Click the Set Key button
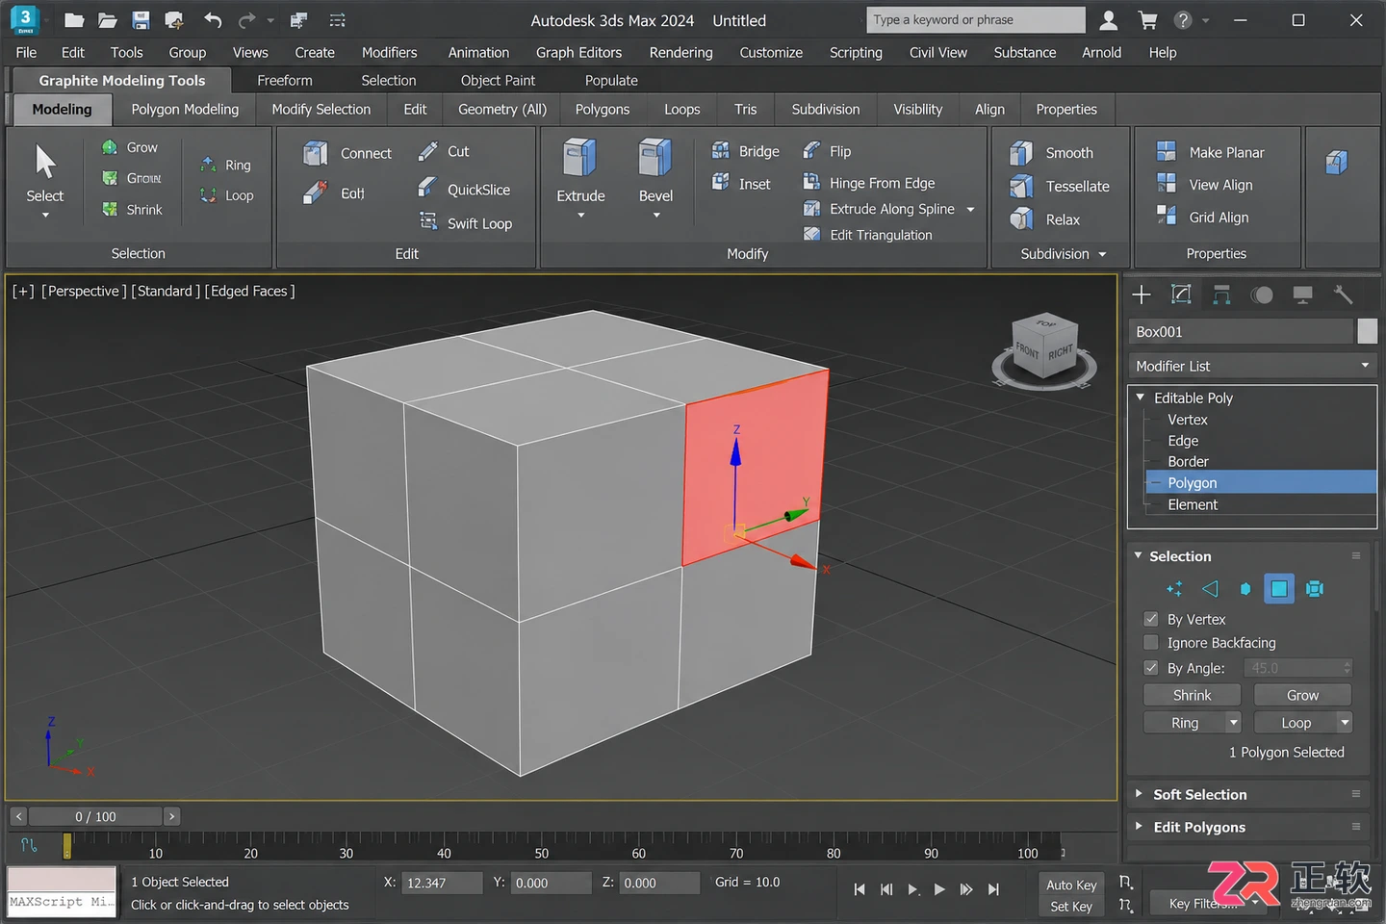Screen dimensions: 1386x924 pos(1071,907)
